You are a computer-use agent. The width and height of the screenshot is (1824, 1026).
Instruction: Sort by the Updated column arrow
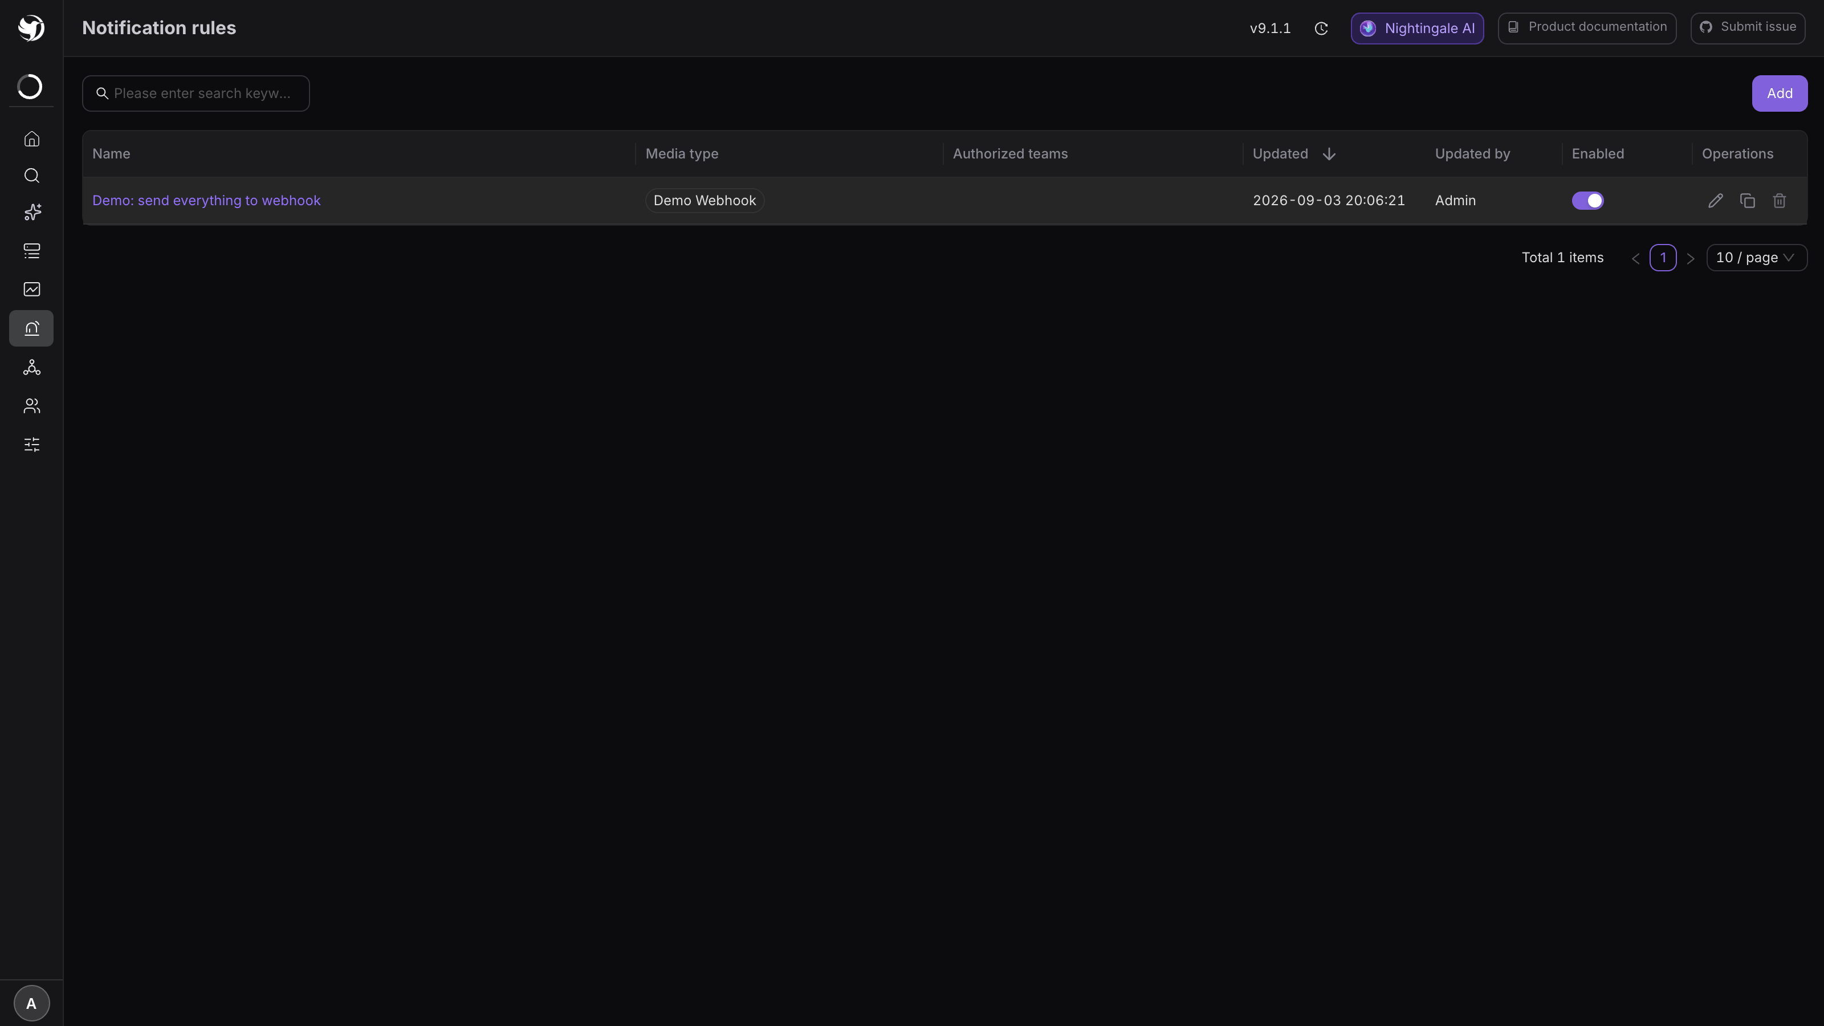1328,154
